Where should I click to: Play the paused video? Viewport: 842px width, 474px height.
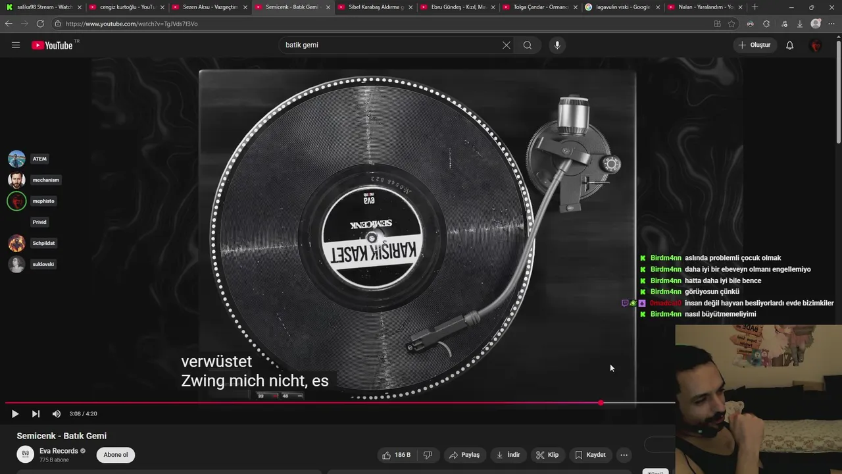pyautogui.click(x=14, y=414)
